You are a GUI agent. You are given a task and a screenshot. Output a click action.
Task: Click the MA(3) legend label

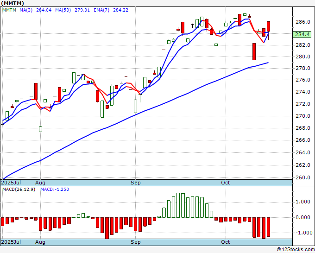point(26,10)
